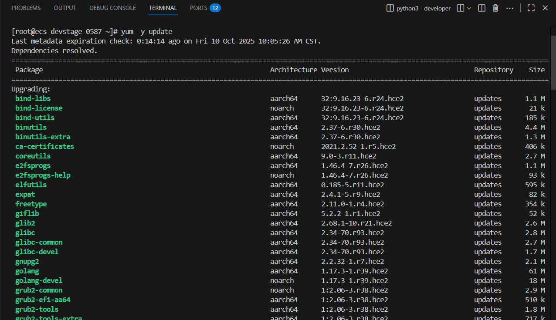The width and height of the screenshot is (556, 320).
Task: Click the 'e2fsprogs-help' package name
Action: tap(43, 175)
